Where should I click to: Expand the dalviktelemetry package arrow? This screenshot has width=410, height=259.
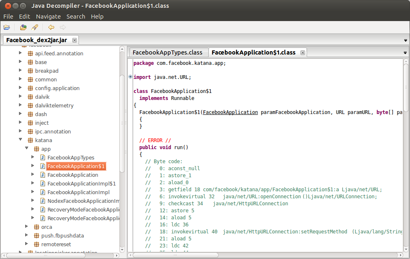20,105
